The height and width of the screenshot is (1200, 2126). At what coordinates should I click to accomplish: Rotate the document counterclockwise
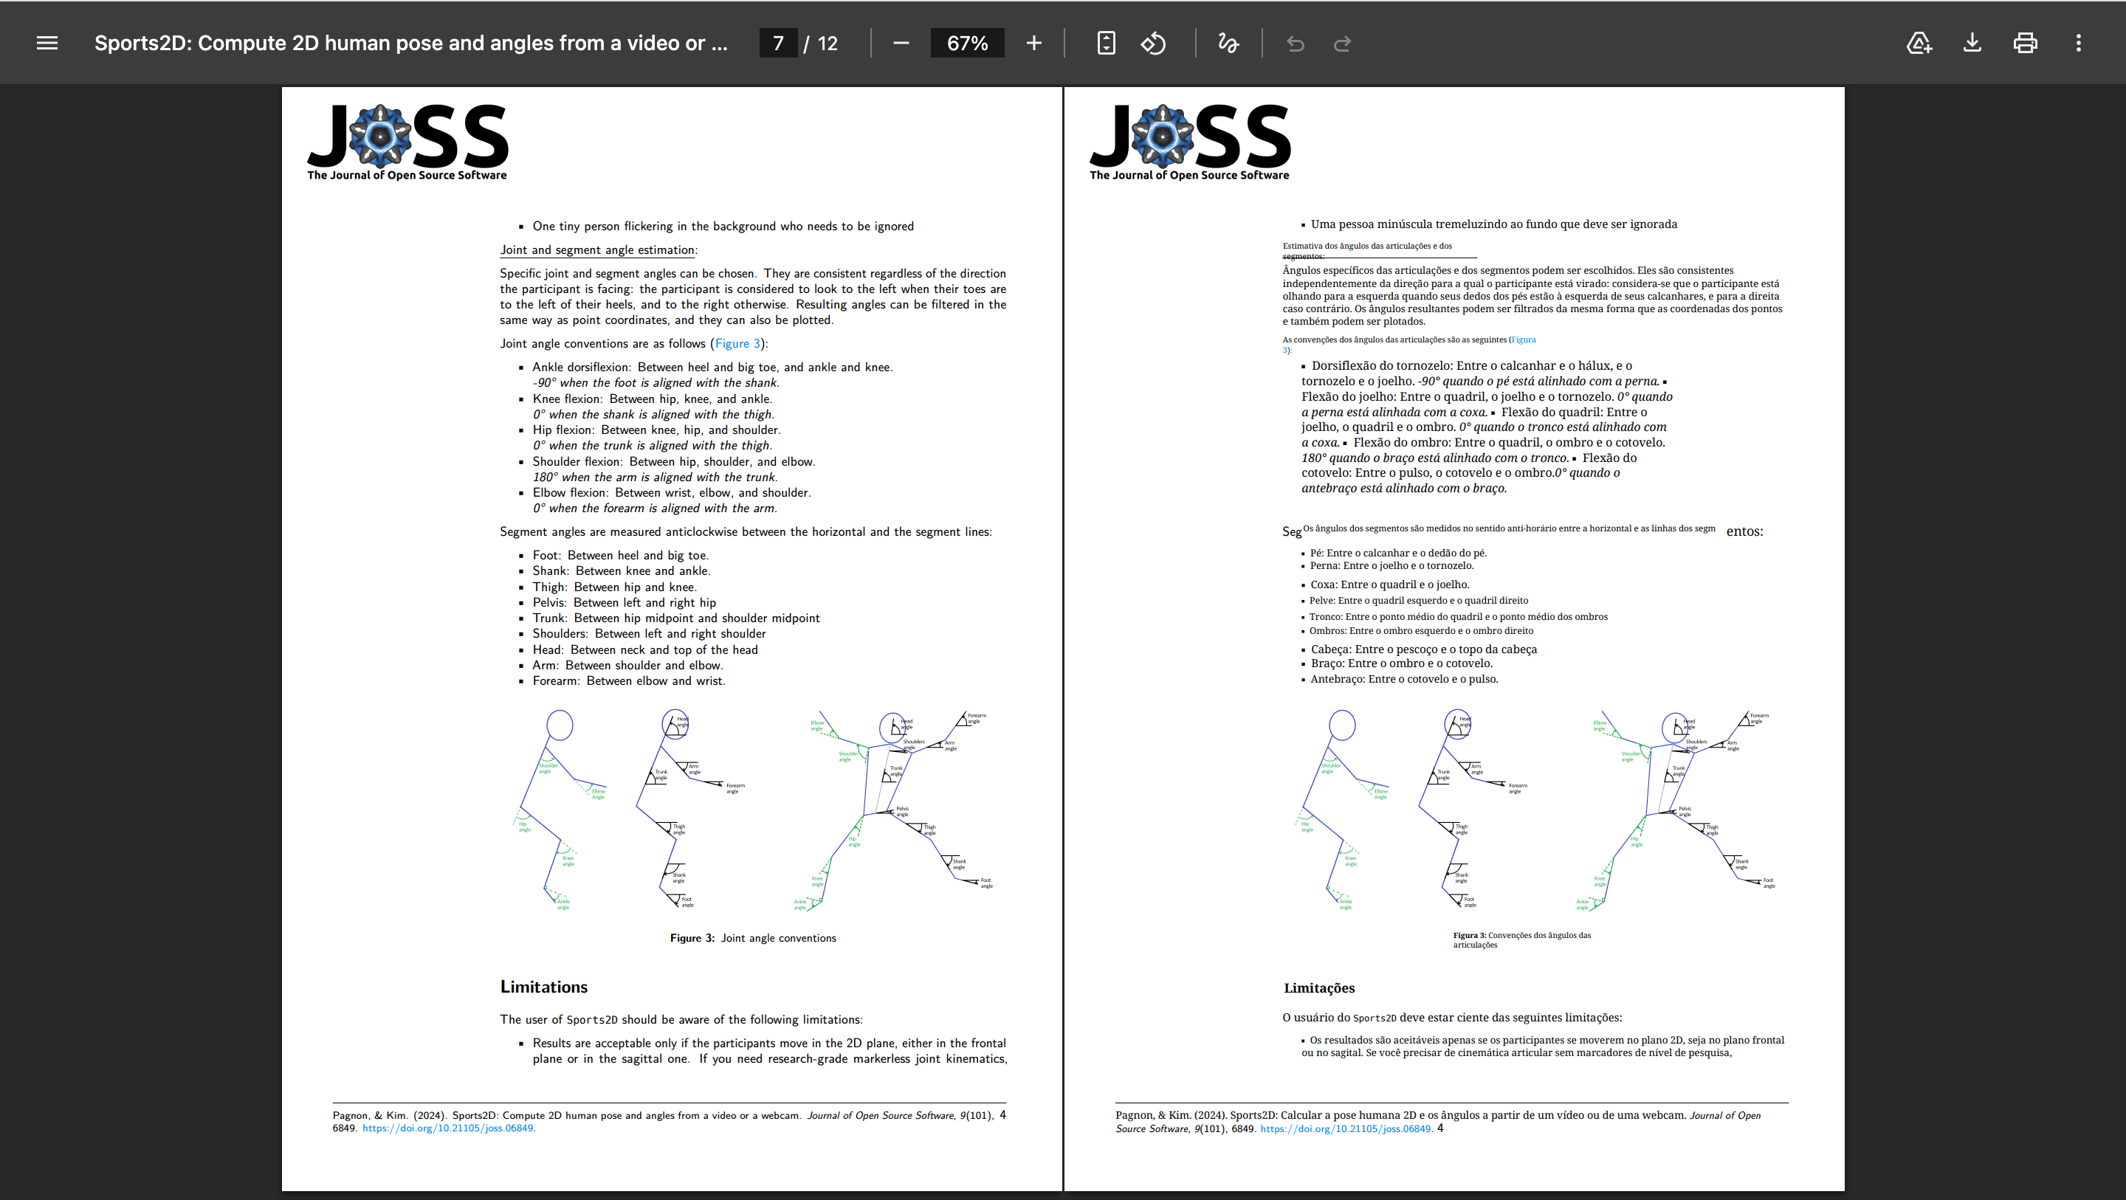1153,43
